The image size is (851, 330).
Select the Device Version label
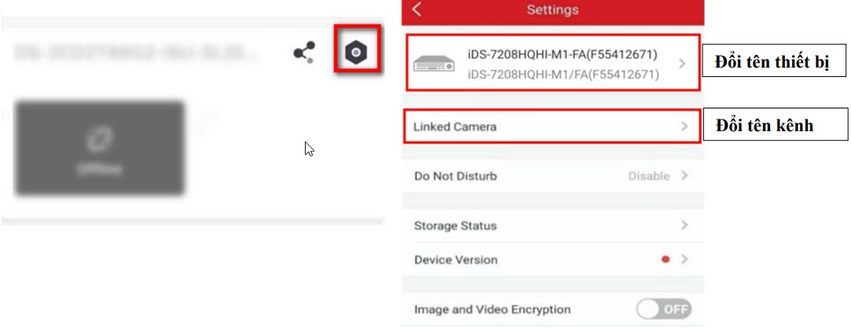point(456,260)
